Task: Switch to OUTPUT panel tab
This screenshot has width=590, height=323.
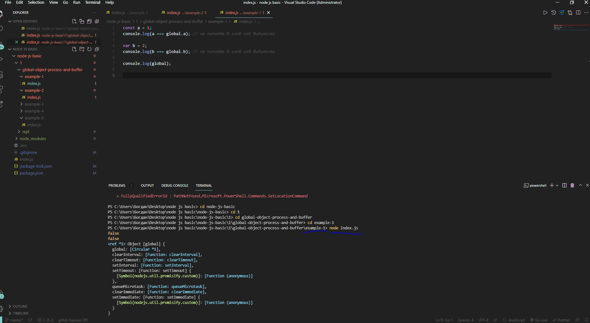Action: (x=147, y=185)
